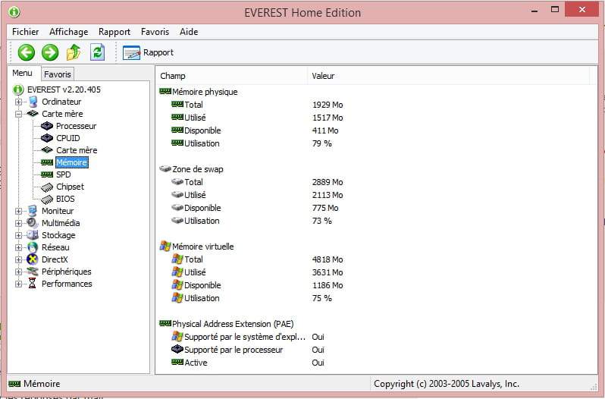
Task: Sort by the Champ column header
Action: (231, 76)
